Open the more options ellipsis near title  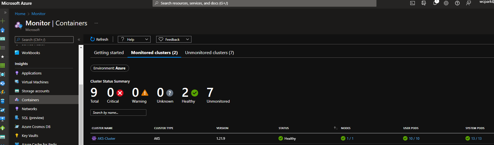(96, 23)
